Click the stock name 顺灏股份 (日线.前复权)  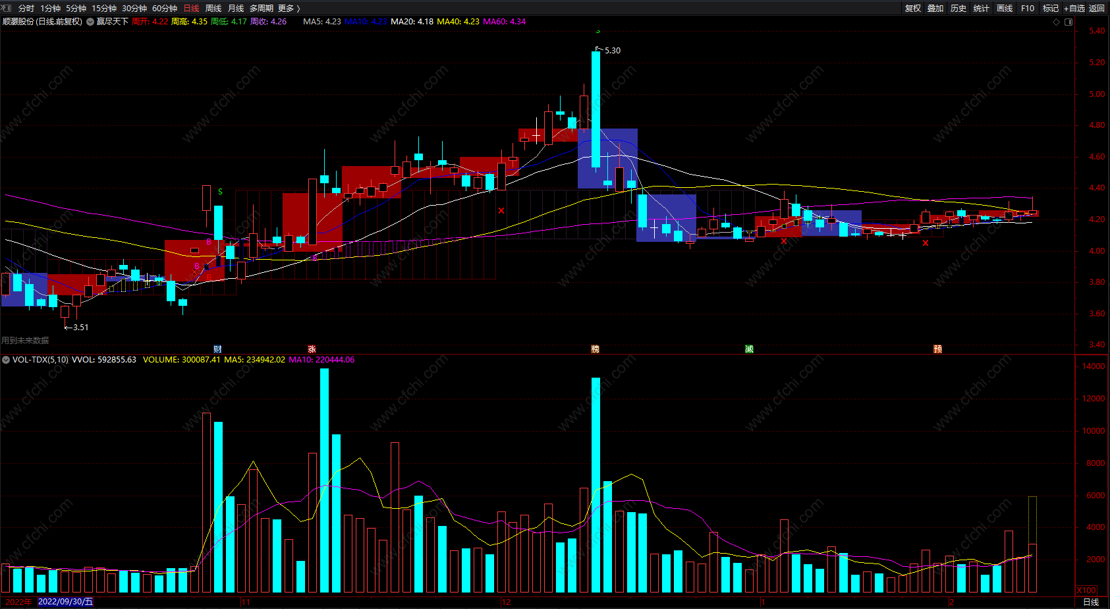pyautogui.click(x=42, y=22)
